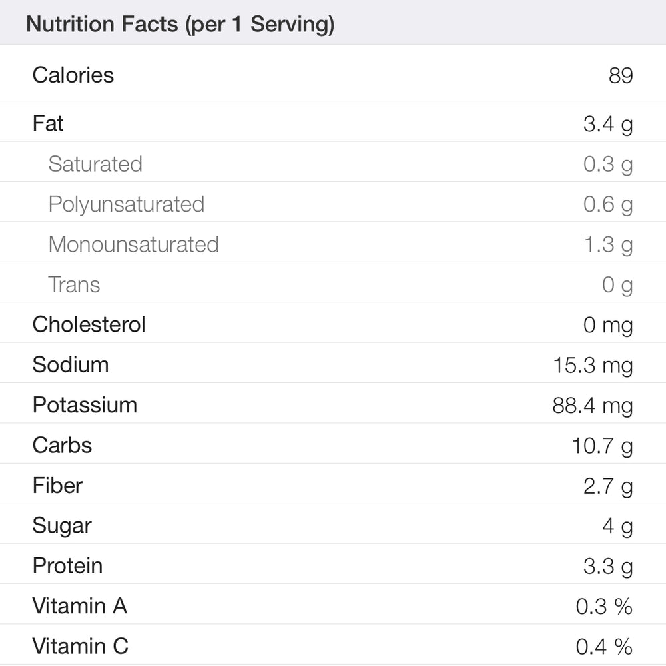Tap the 89 calories value
The image size is (666, 666).
(620, 75)
